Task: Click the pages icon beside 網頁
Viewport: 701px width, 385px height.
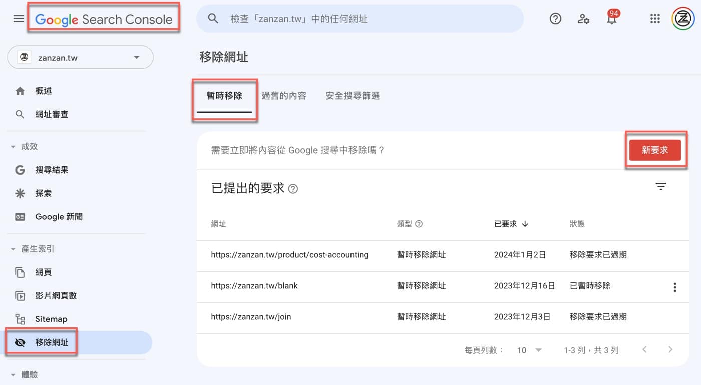Action: [20, 272]
